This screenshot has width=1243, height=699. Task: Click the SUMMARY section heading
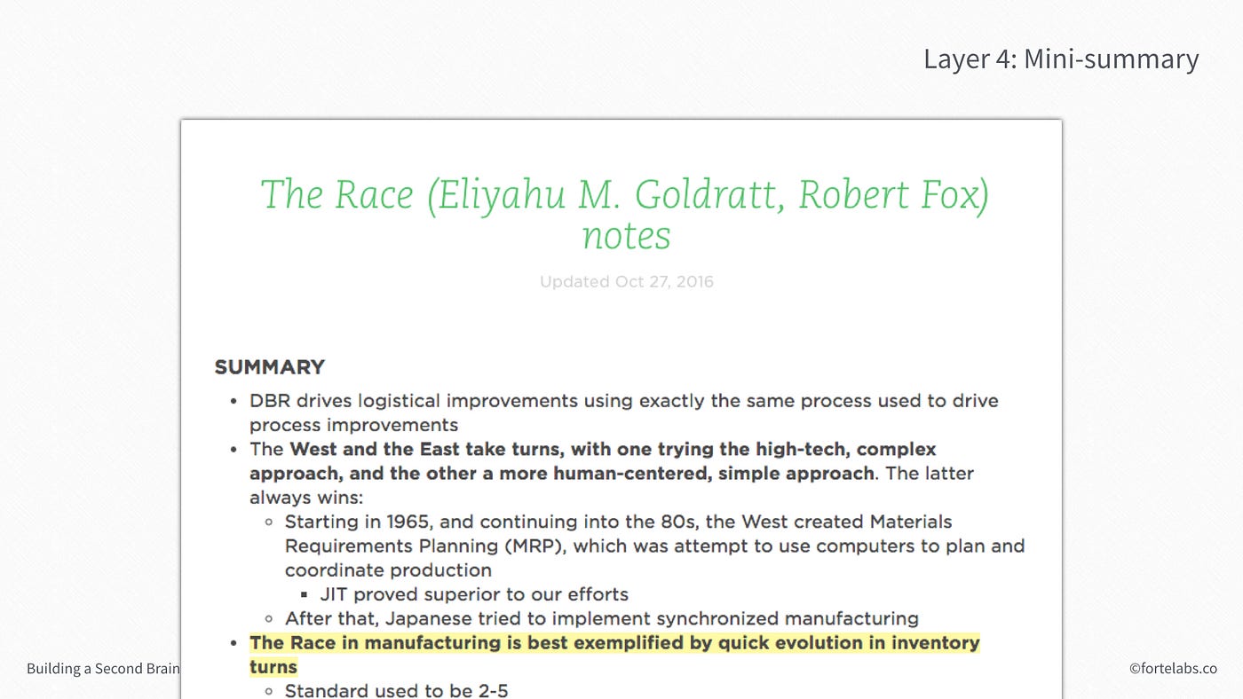(x=269, y=367)
